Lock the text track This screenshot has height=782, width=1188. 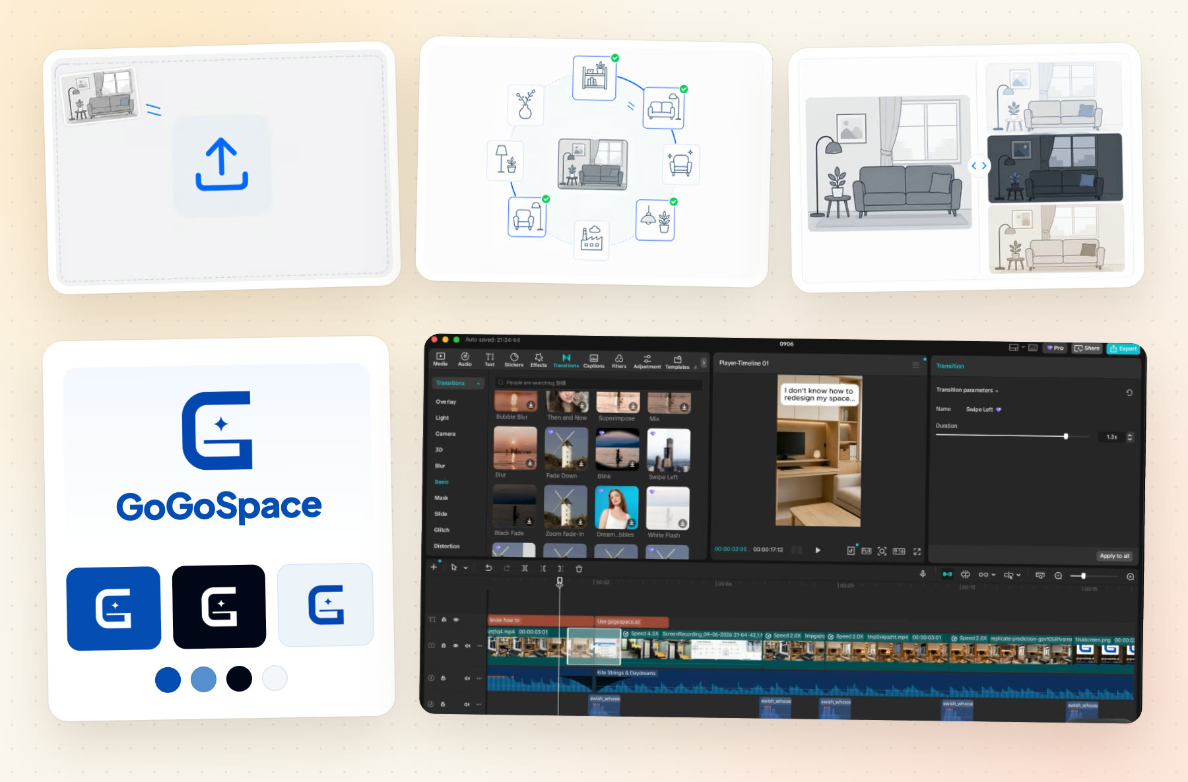[x=444, y=620]
